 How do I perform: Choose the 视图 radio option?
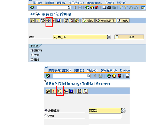(46, 116)
